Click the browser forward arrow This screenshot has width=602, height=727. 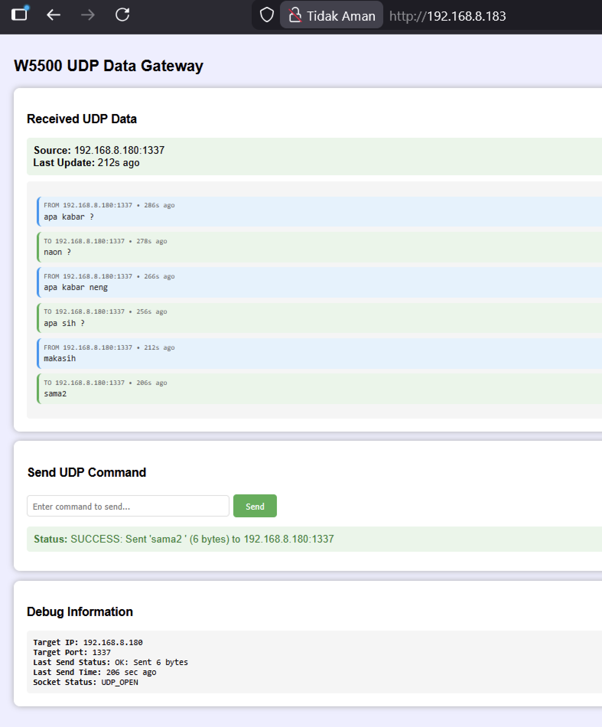click(x=88, y=15)
